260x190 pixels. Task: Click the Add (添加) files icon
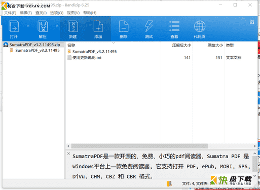tap(98, 26)
